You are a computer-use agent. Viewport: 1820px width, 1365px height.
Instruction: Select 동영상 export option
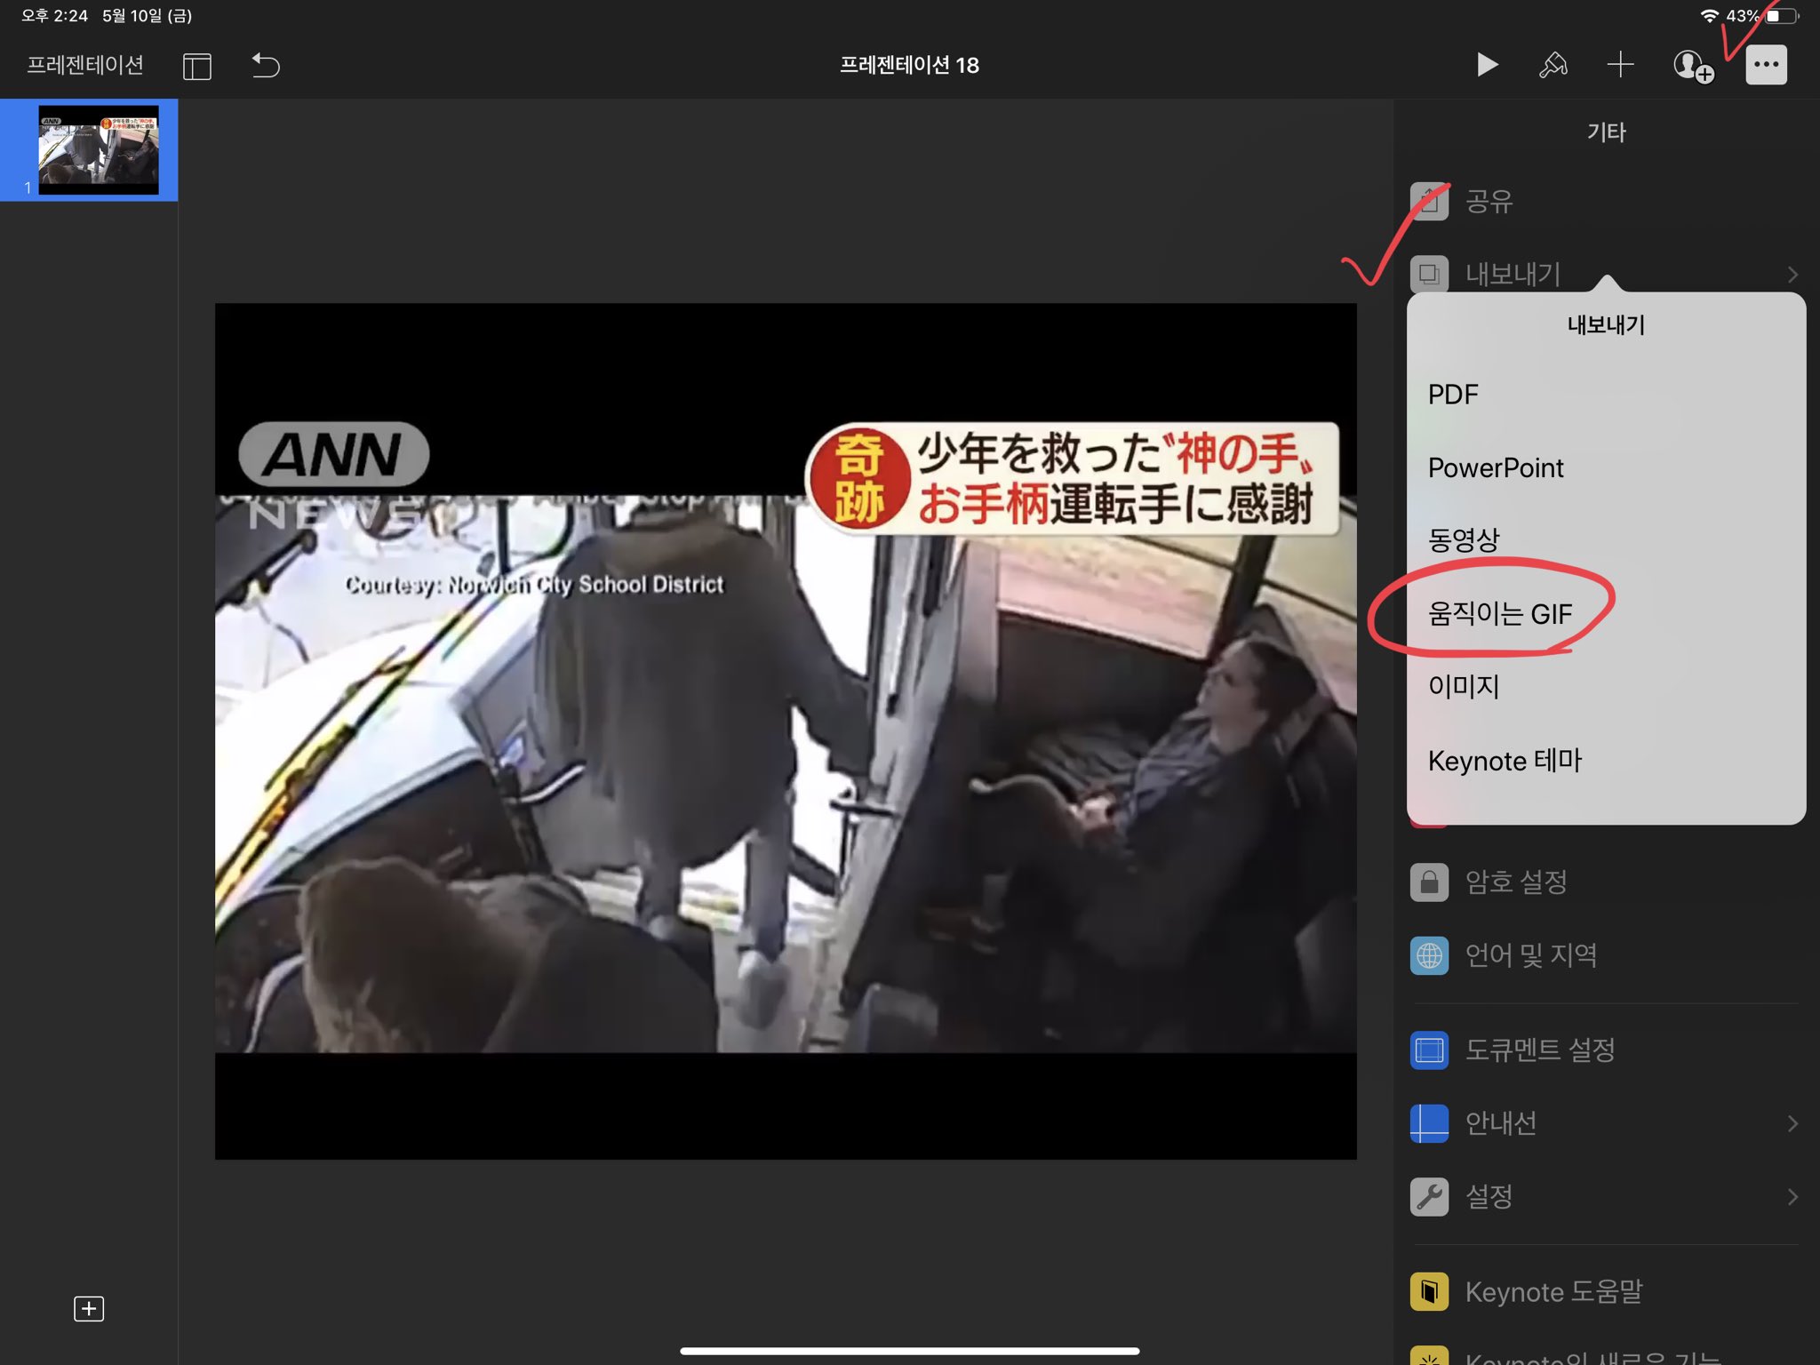point(1464,539)
